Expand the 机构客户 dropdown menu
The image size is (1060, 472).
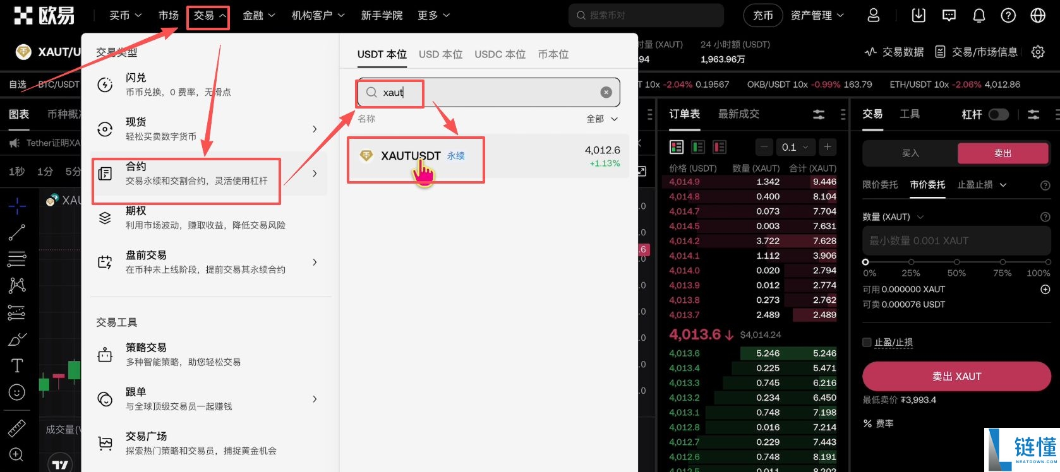click(x=318, y=15)
